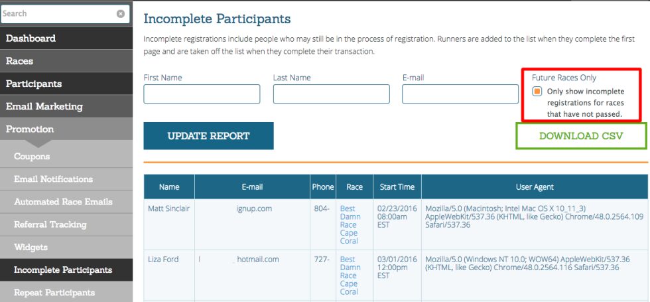Screen dimensions: 650x302
Task: Open the Dashboard menu item
Action: [66, 38]
